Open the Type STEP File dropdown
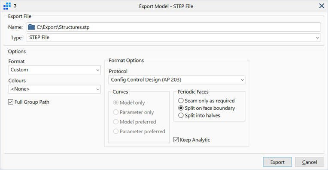This screenshot has width=328, height=170. click(x=173, y=38)
